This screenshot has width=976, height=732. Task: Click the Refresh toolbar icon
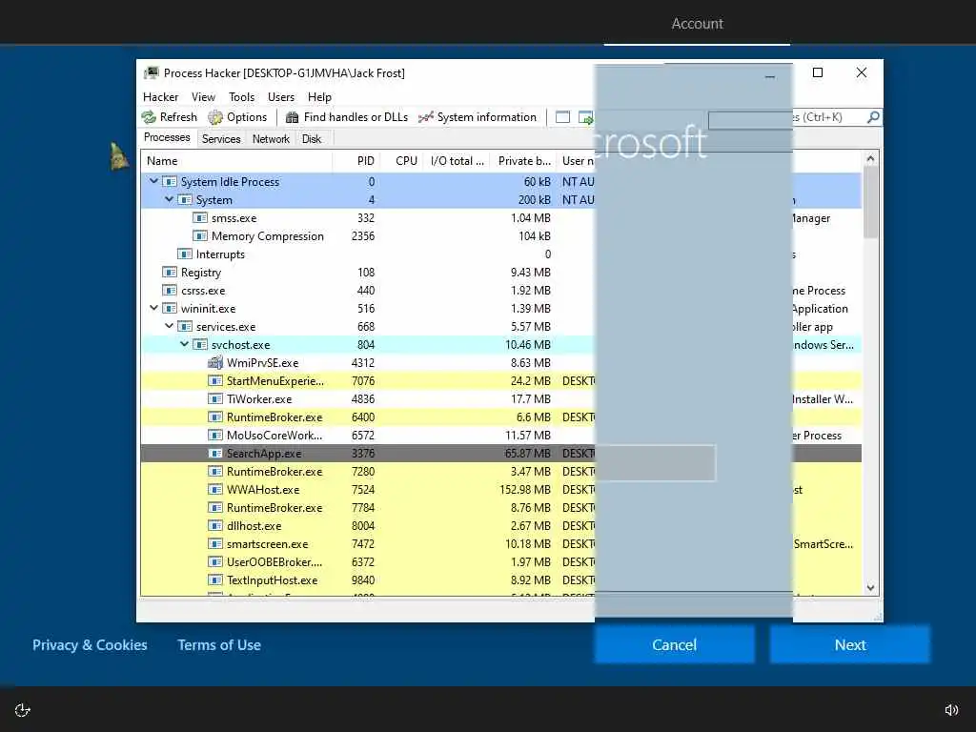point(149,117)
